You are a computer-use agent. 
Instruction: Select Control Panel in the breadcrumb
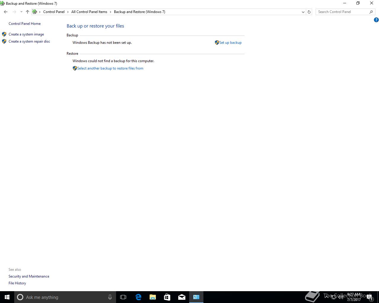pos(54,12)
